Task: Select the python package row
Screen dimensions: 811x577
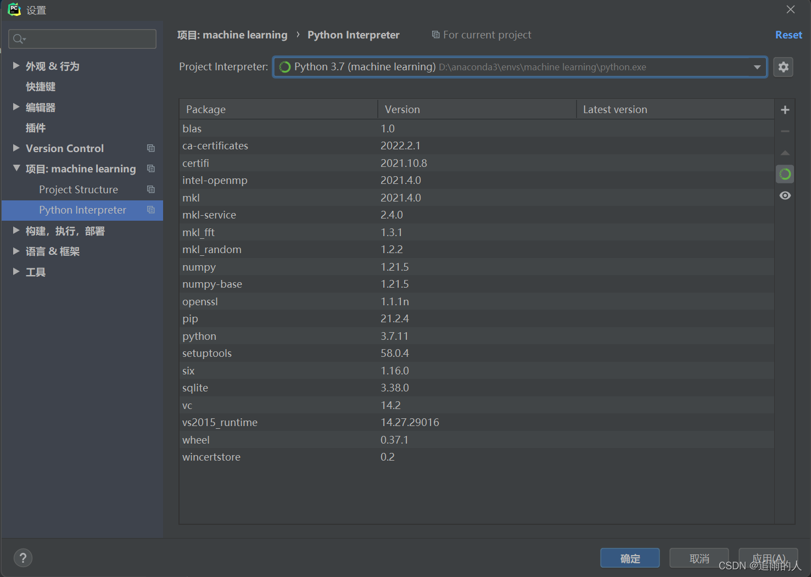Action: [x=477, y=336]
